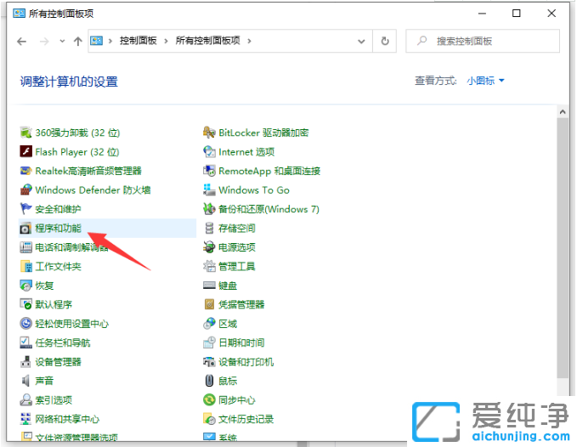Click the vertical scrollbar on the right
The image size is (577, 447).
[562, 255]
